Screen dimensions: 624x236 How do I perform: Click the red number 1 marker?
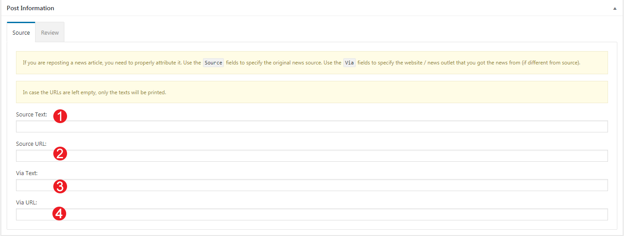pos(60,116)
